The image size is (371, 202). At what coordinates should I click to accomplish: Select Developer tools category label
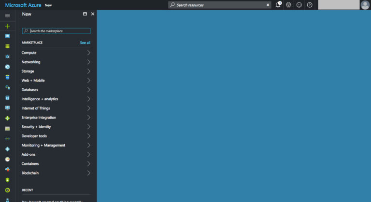[x=34, y=136]
